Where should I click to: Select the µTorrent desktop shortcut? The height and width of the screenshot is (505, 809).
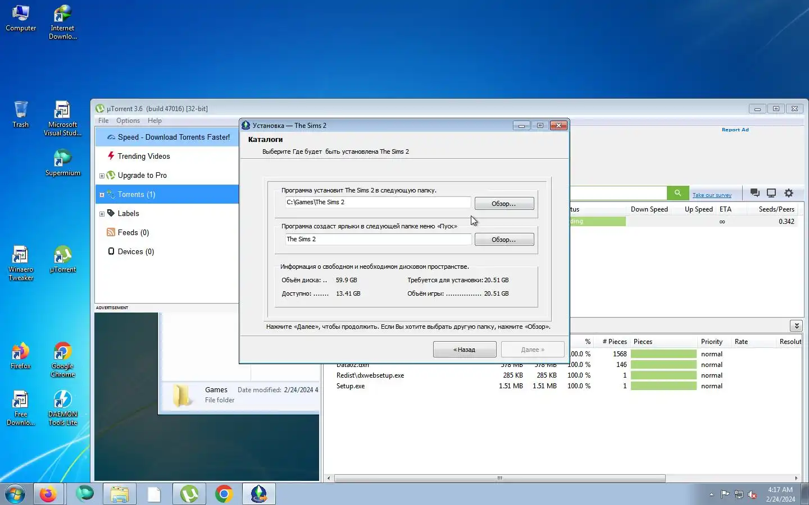pyautogui.click(x=62, y=259)
